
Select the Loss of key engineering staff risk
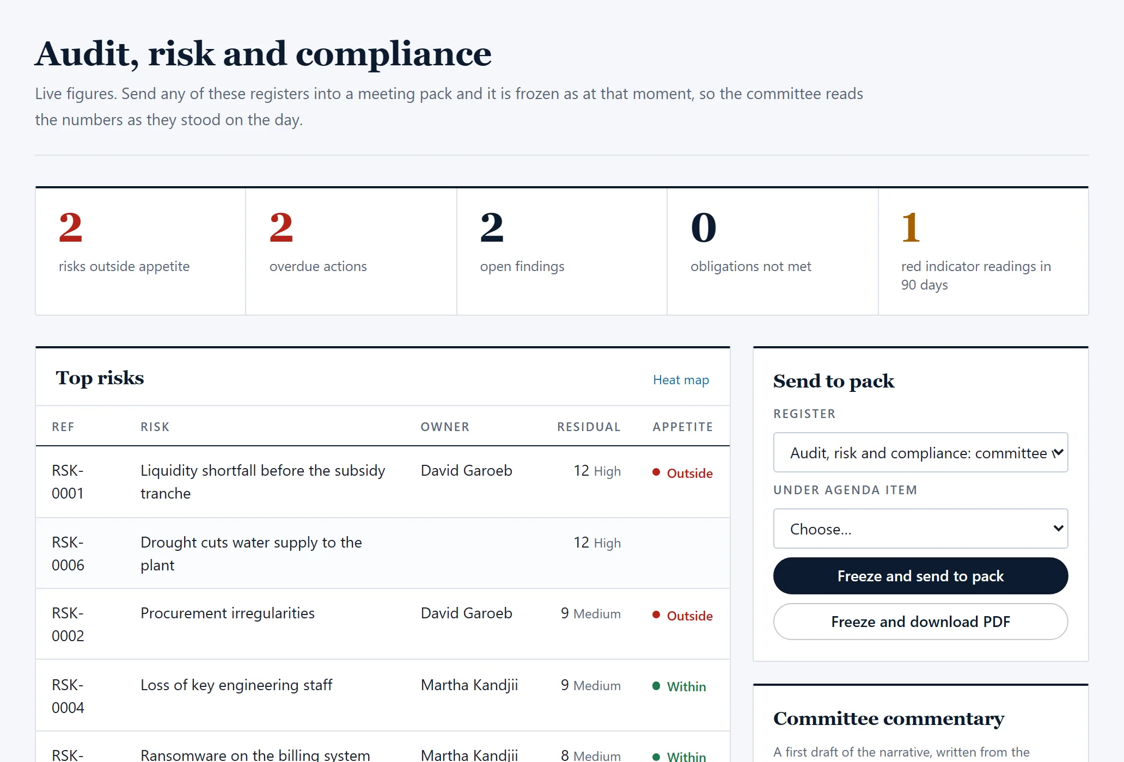point(236,685)
